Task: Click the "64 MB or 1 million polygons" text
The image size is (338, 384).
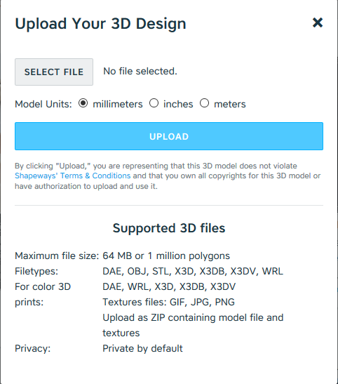Action: coord(166,256)
